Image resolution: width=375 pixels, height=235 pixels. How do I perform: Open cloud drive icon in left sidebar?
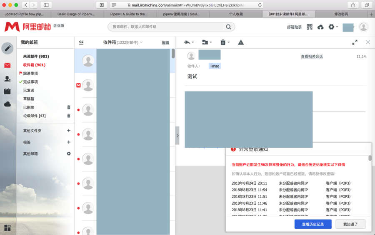click(7, 104)
